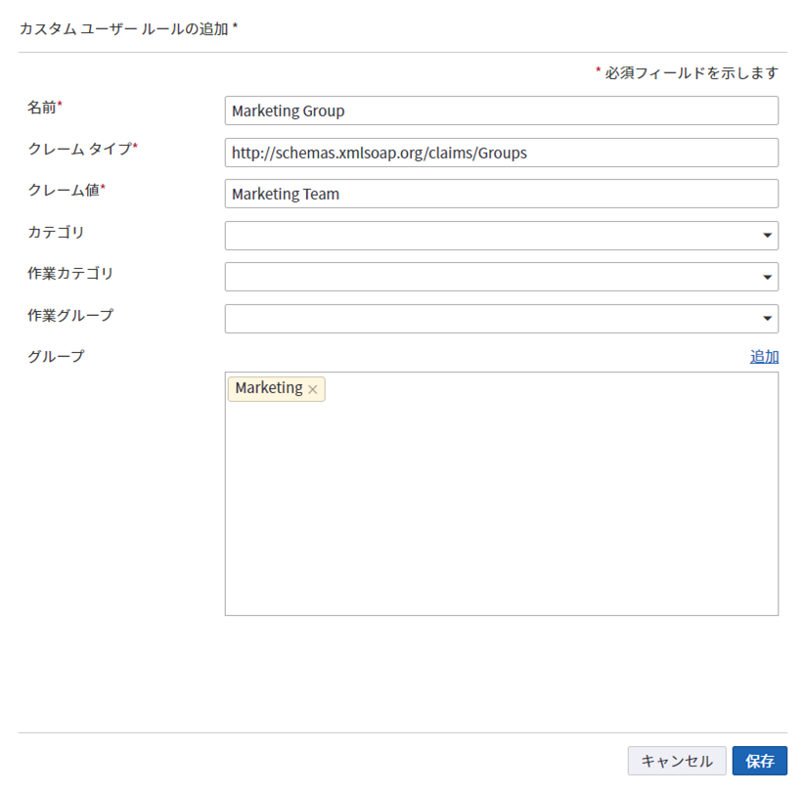
Task: Select the claim type URL input field
Action: tap(501, 153)
